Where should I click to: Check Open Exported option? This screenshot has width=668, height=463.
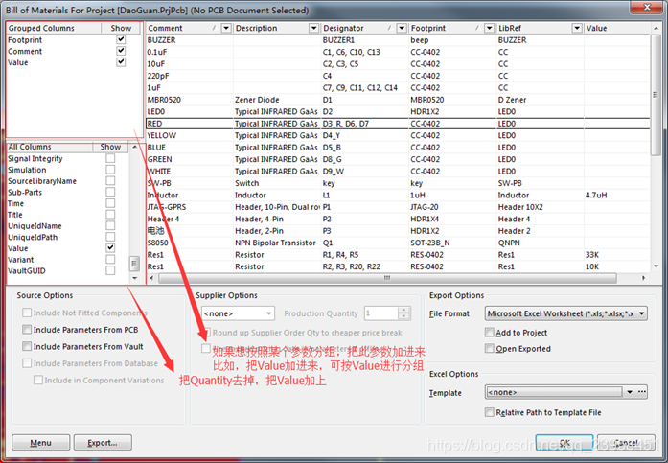point(490,348)
